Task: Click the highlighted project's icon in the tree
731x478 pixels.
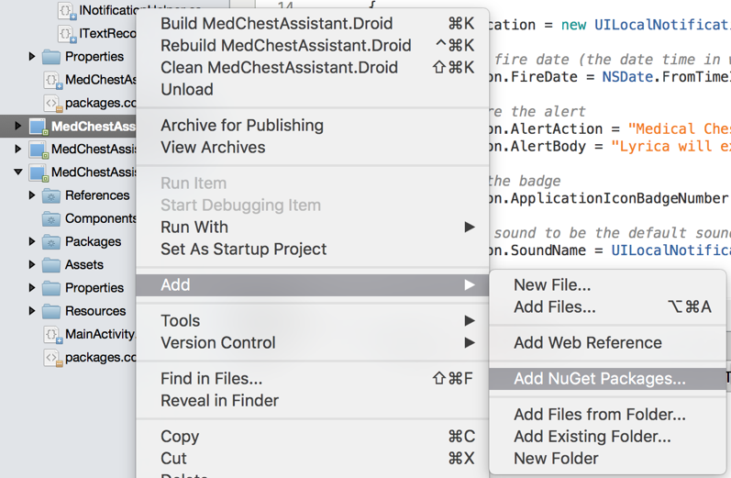Action: point(38,127)
